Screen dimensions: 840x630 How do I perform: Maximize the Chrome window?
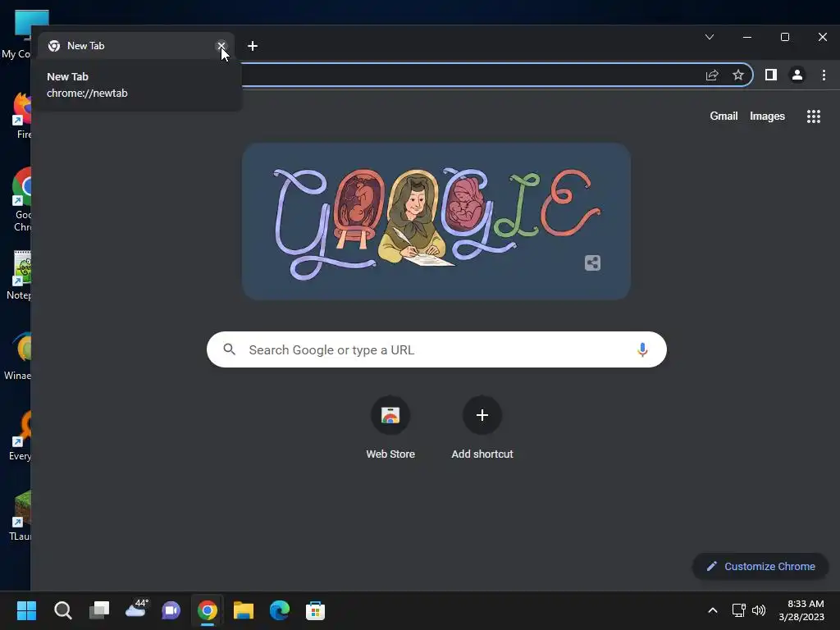(785, 37)
